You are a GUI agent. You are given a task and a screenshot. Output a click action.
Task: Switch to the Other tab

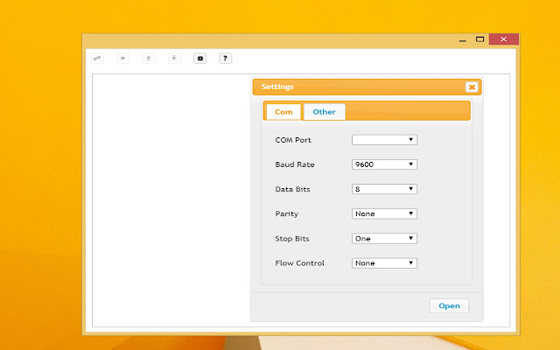[325, 112]
